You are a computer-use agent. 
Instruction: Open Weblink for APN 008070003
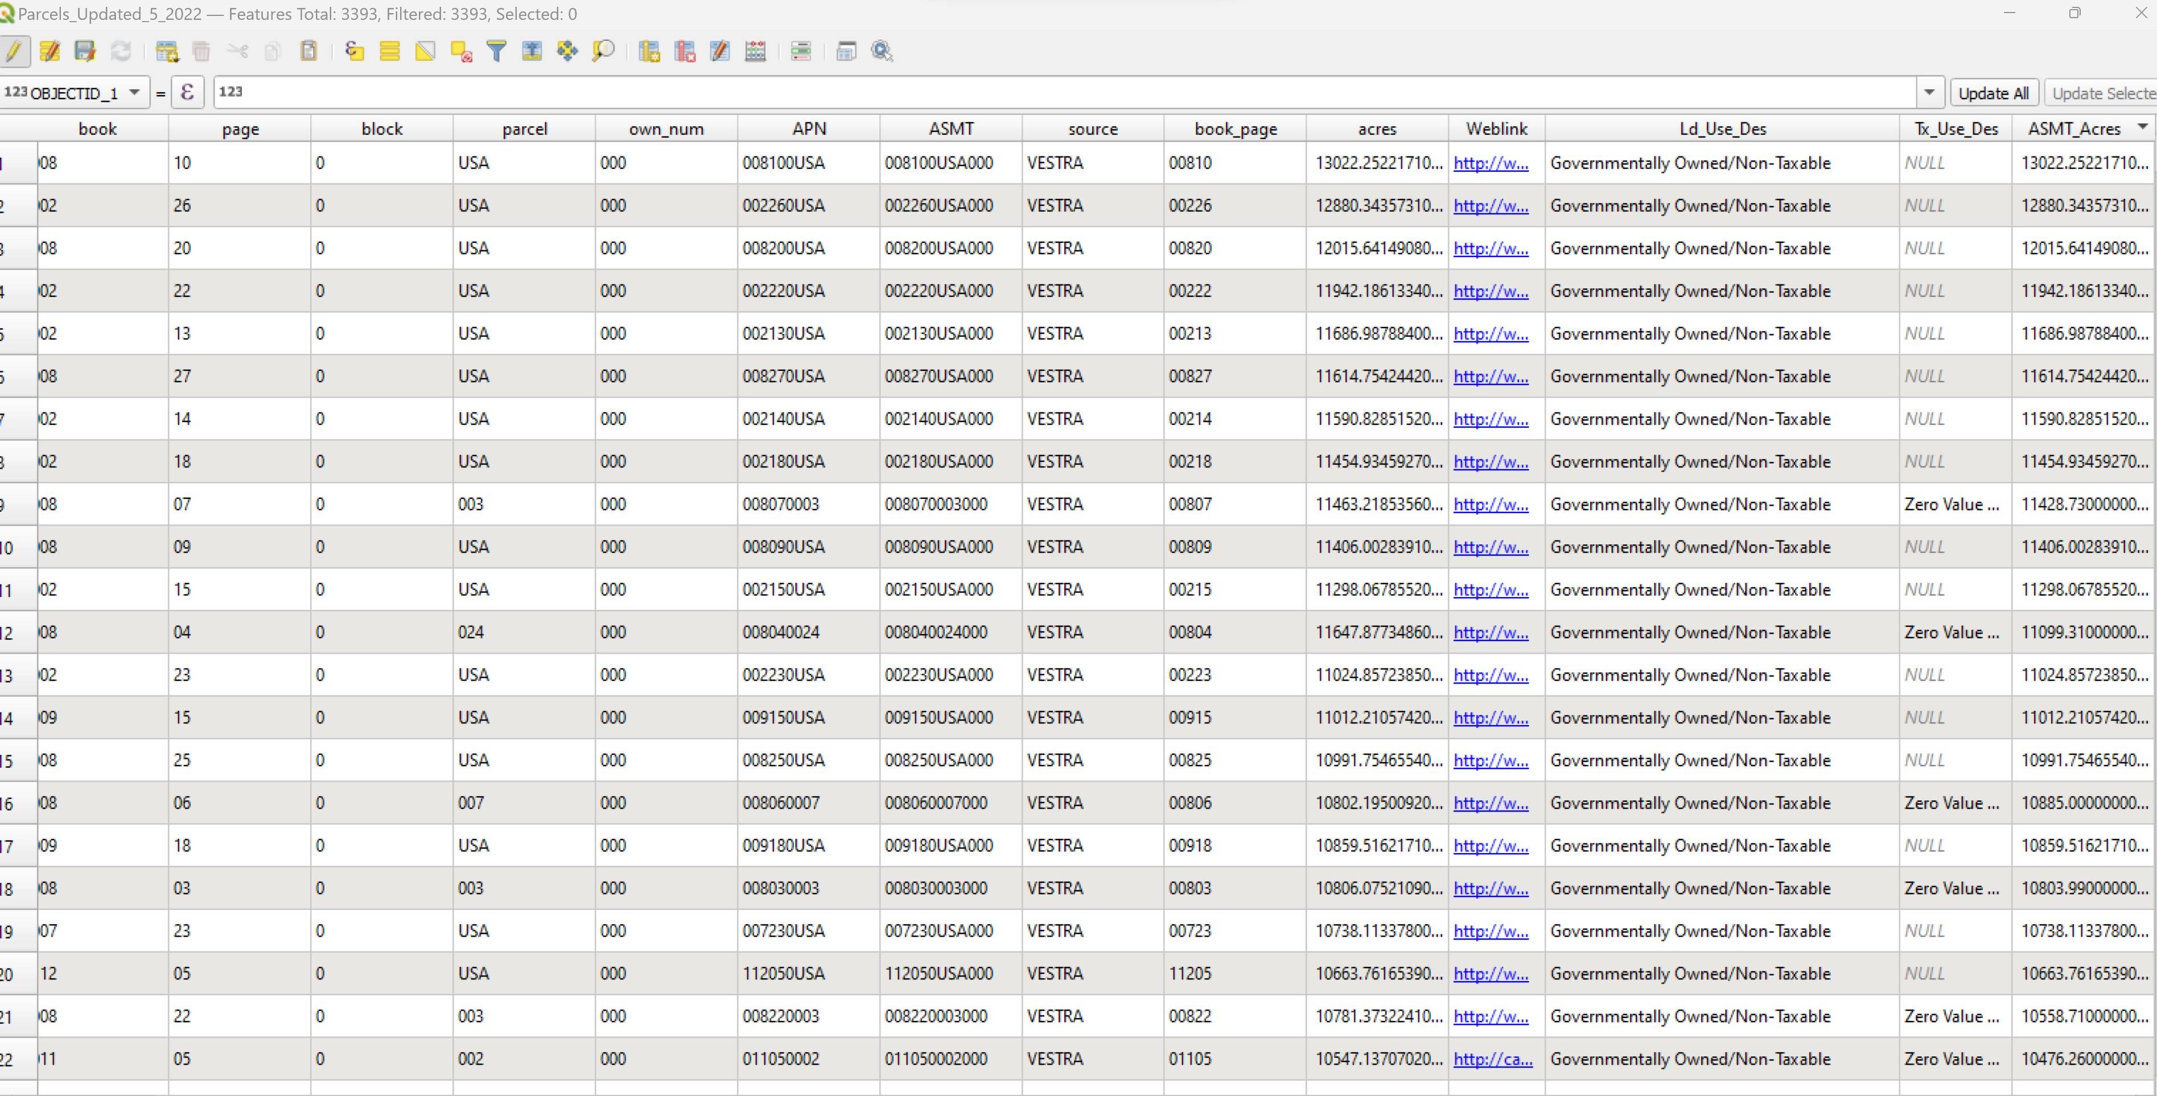[x=1491, y=504]
